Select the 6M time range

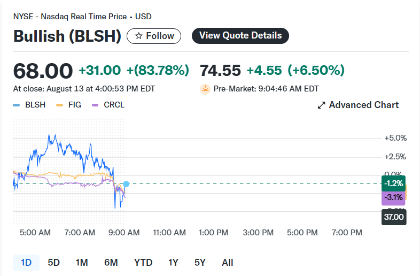click(111, 263)
